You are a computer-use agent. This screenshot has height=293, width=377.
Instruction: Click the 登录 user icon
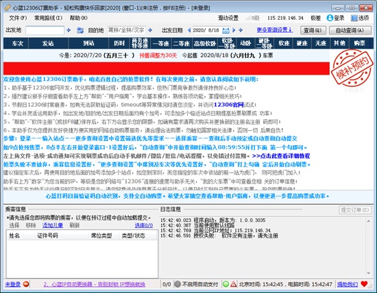click(x=330, y=18)
